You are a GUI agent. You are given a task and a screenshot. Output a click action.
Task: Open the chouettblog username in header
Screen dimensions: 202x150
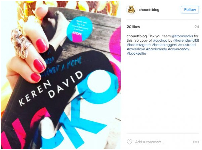coord(149,10)
